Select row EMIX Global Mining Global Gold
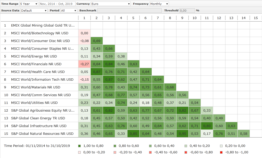The image size is (262, 158). (x=43, y=26)
